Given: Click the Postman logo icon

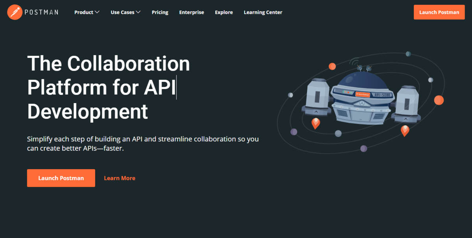Looking at the screenshot, I should 14,12.
